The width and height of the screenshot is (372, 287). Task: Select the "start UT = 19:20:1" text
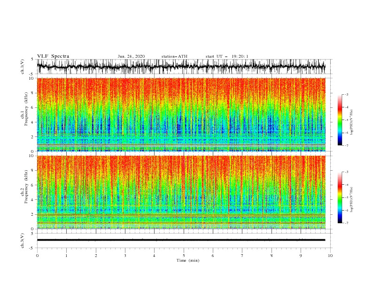227,56
